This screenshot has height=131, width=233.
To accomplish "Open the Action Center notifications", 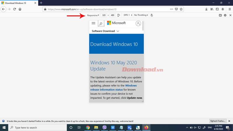I will 228,128.
